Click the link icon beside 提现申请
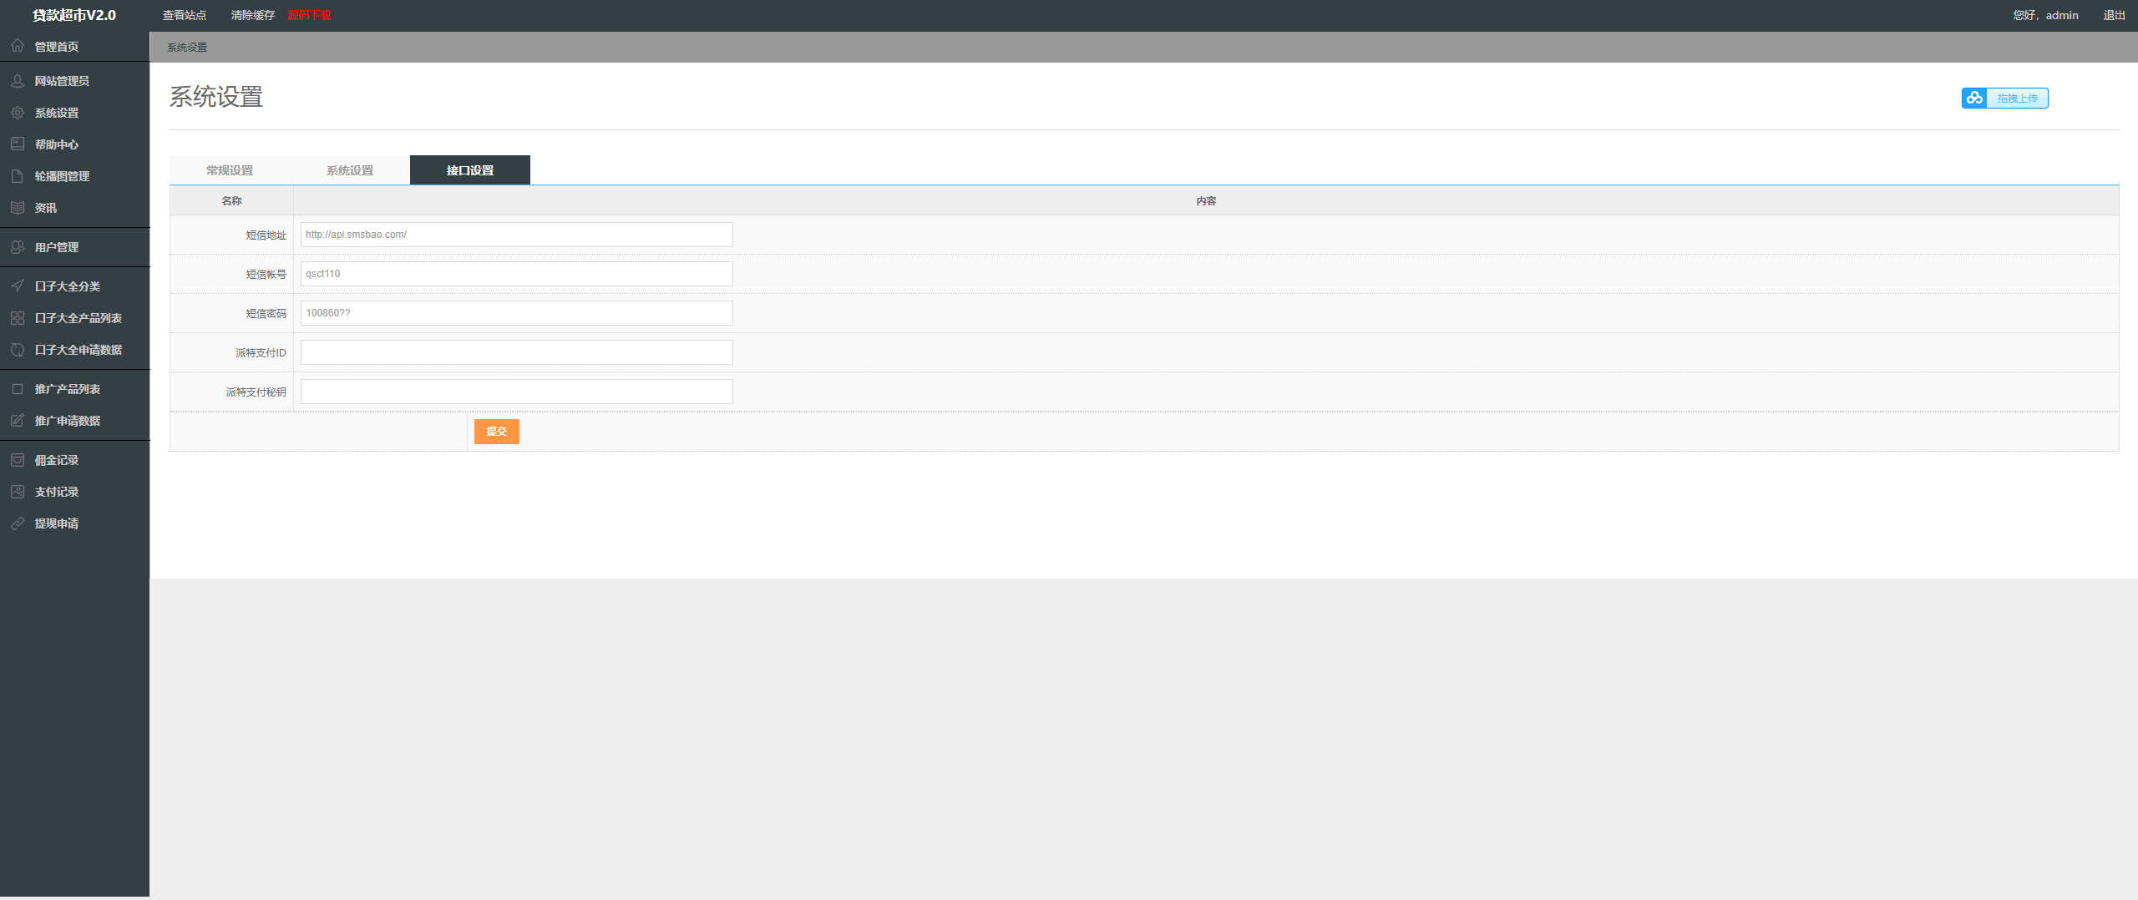The width and height of the screenshot is (2138, 900). (x=18, y=523)
